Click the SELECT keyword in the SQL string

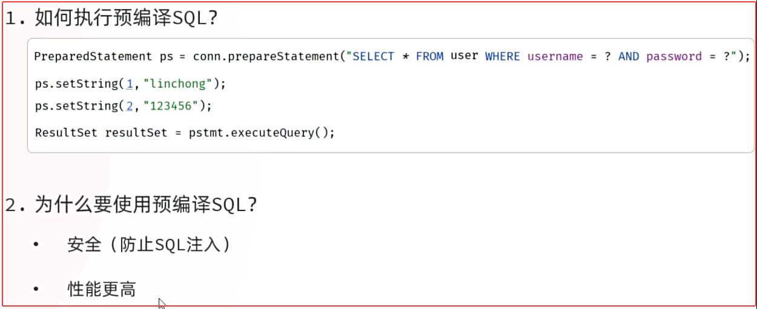tap(372, 57)
